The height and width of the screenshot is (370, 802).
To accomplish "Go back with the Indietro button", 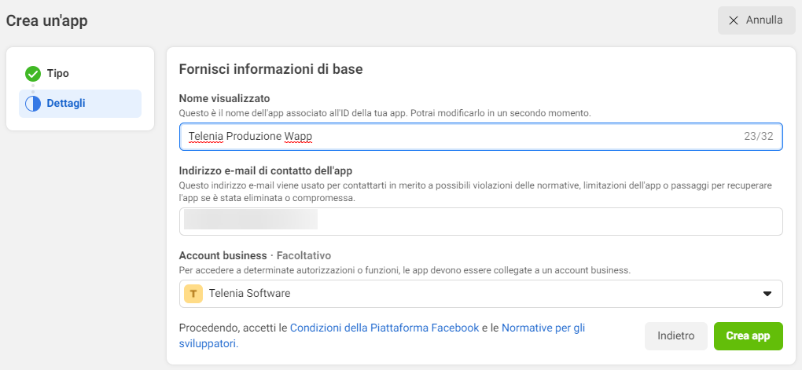I will point(675,335).
